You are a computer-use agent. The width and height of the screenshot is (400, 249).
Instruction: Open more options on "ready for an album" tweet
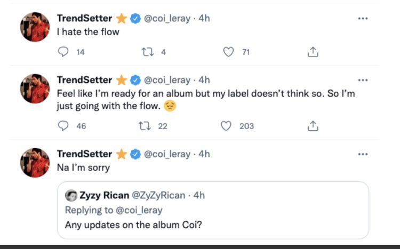point(363,81)
